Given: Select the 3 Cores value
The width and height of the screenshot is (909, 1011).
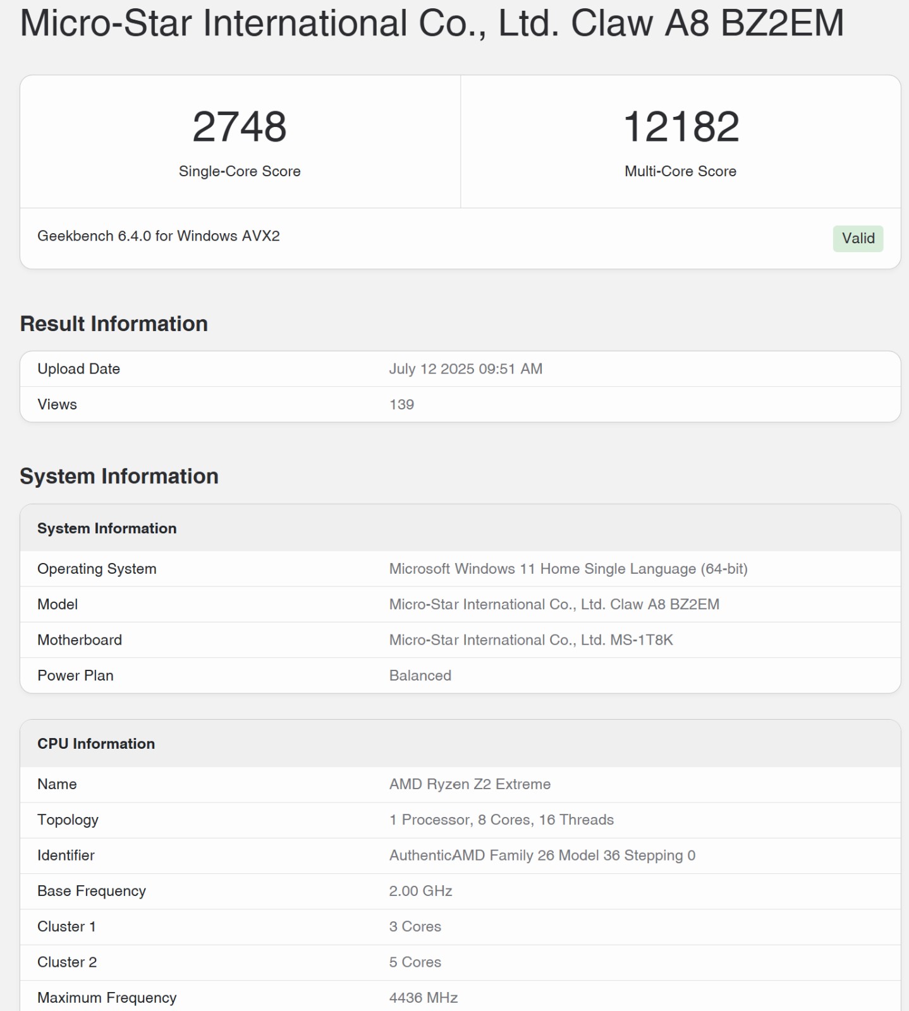Looking at the screenshot, I should [x=415, y=926].
